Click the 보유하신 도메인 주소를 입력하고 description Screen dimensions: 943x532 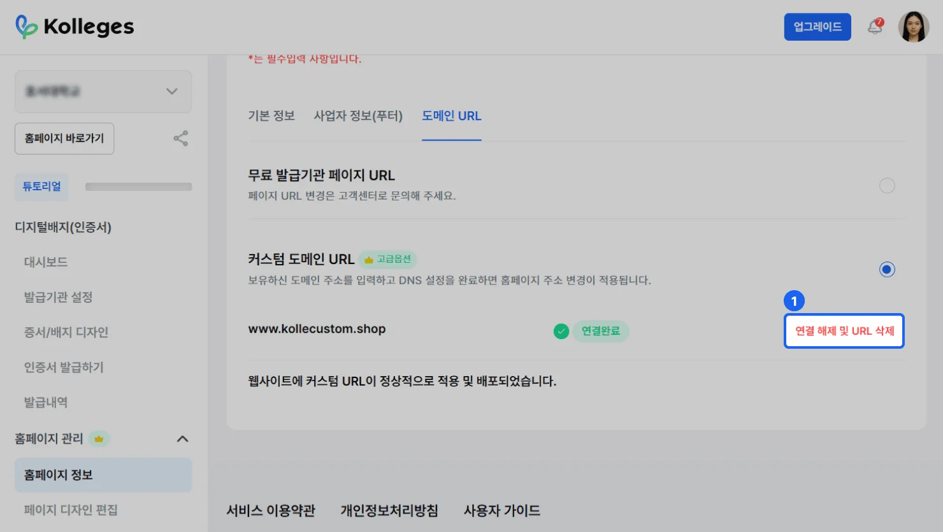449,280
